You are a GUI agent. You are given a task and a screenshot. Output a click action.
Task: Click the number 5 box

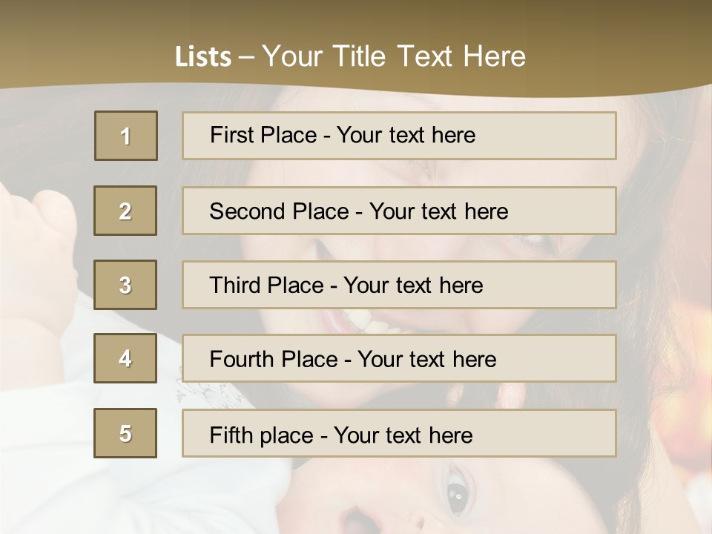pos(125,433)
